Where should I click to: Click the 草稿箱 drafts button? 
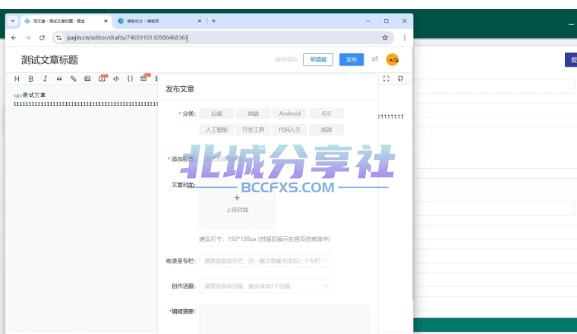coord(318,60)
